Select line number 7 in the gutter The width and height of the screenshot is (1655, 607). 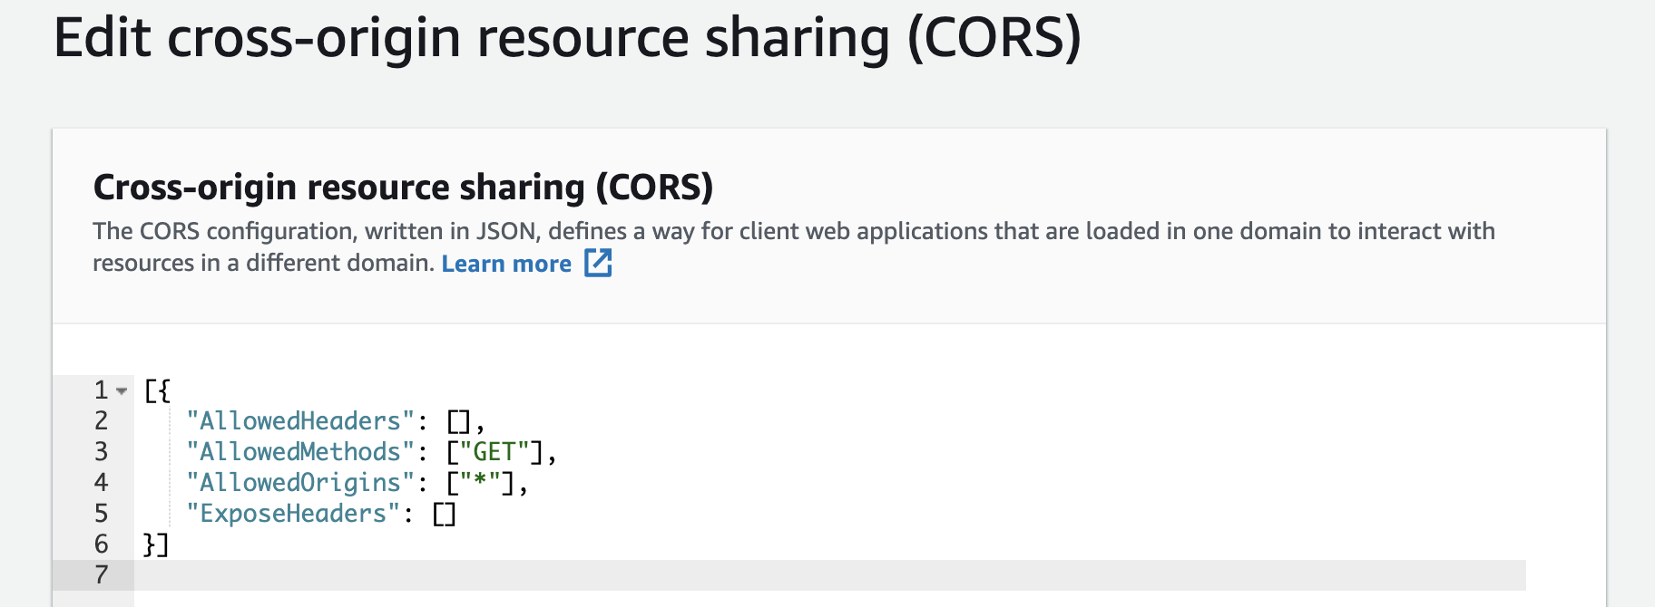101,575
